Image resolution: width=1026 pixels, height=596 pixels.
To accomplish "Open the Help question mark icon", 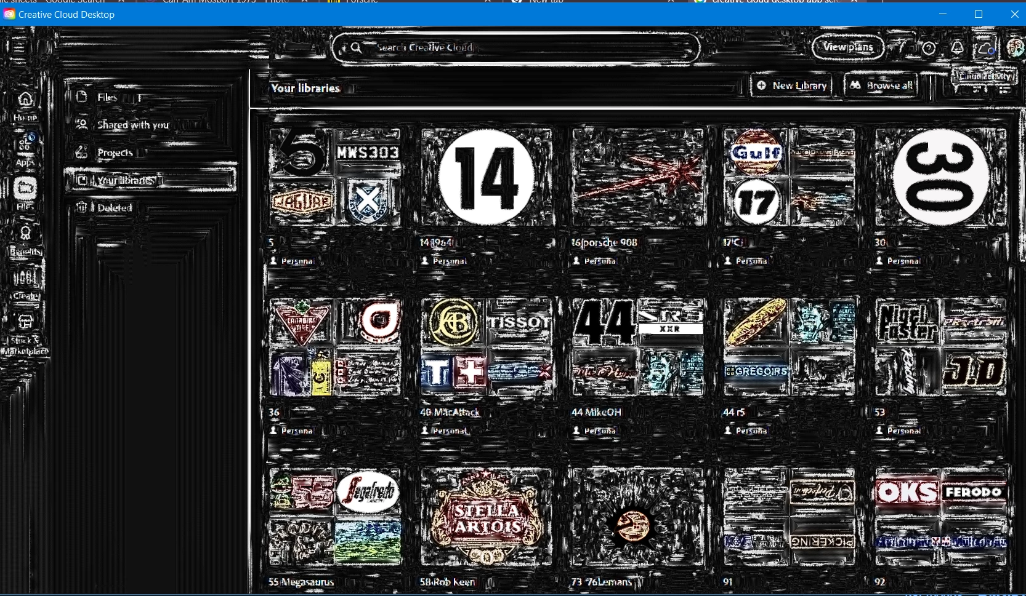I will coord(929,48).
